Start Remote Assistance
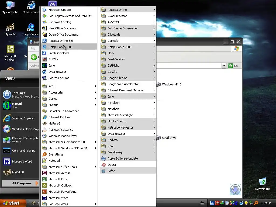Viewport: 276px width, 207px height. [69, 130]
